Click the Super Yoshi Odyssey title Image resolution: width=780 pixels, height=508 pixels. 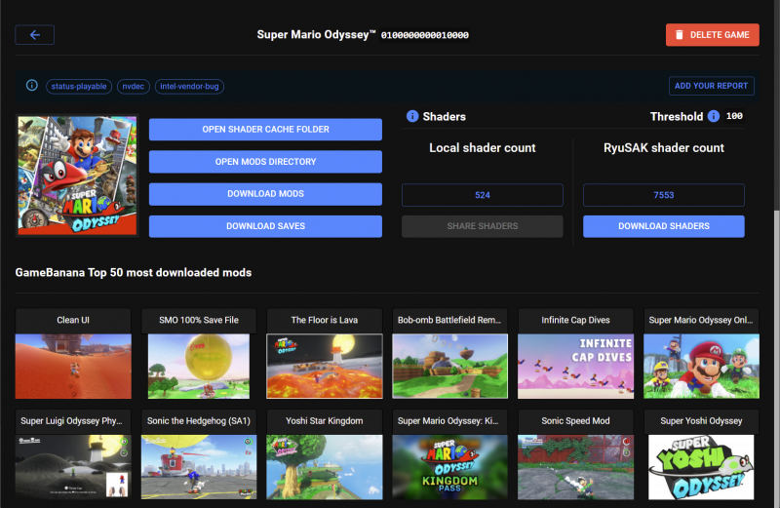(701, 421)
